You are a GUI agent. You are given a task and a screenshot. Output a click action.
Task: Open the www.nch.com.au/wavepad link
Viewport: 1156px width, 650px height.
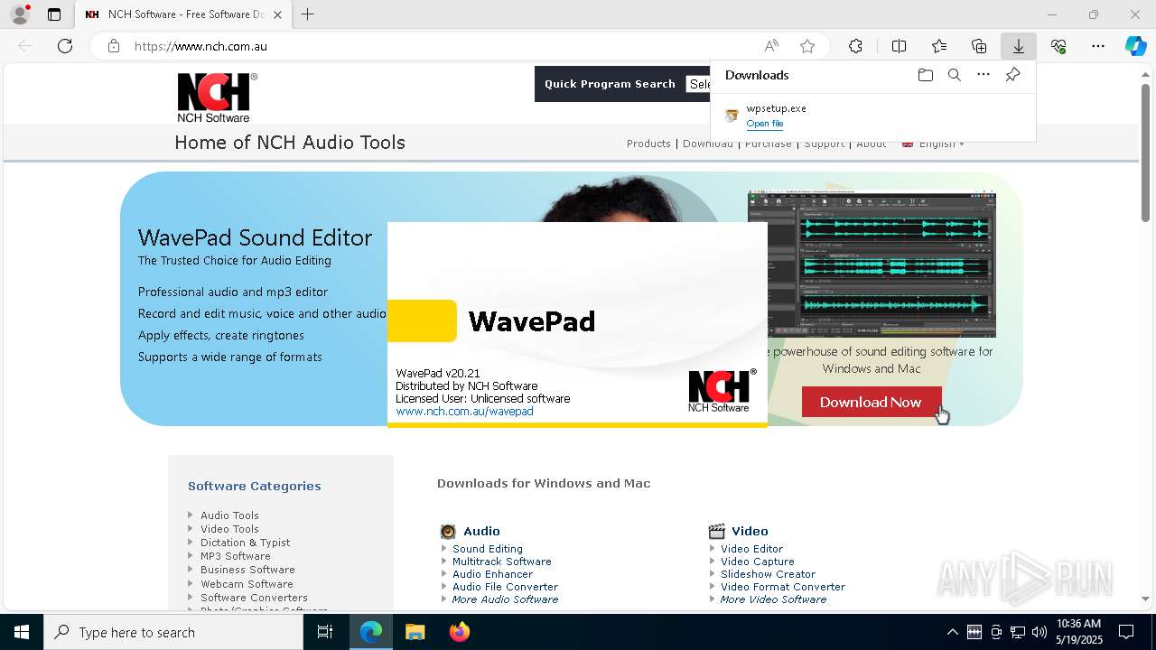(464, 411)
